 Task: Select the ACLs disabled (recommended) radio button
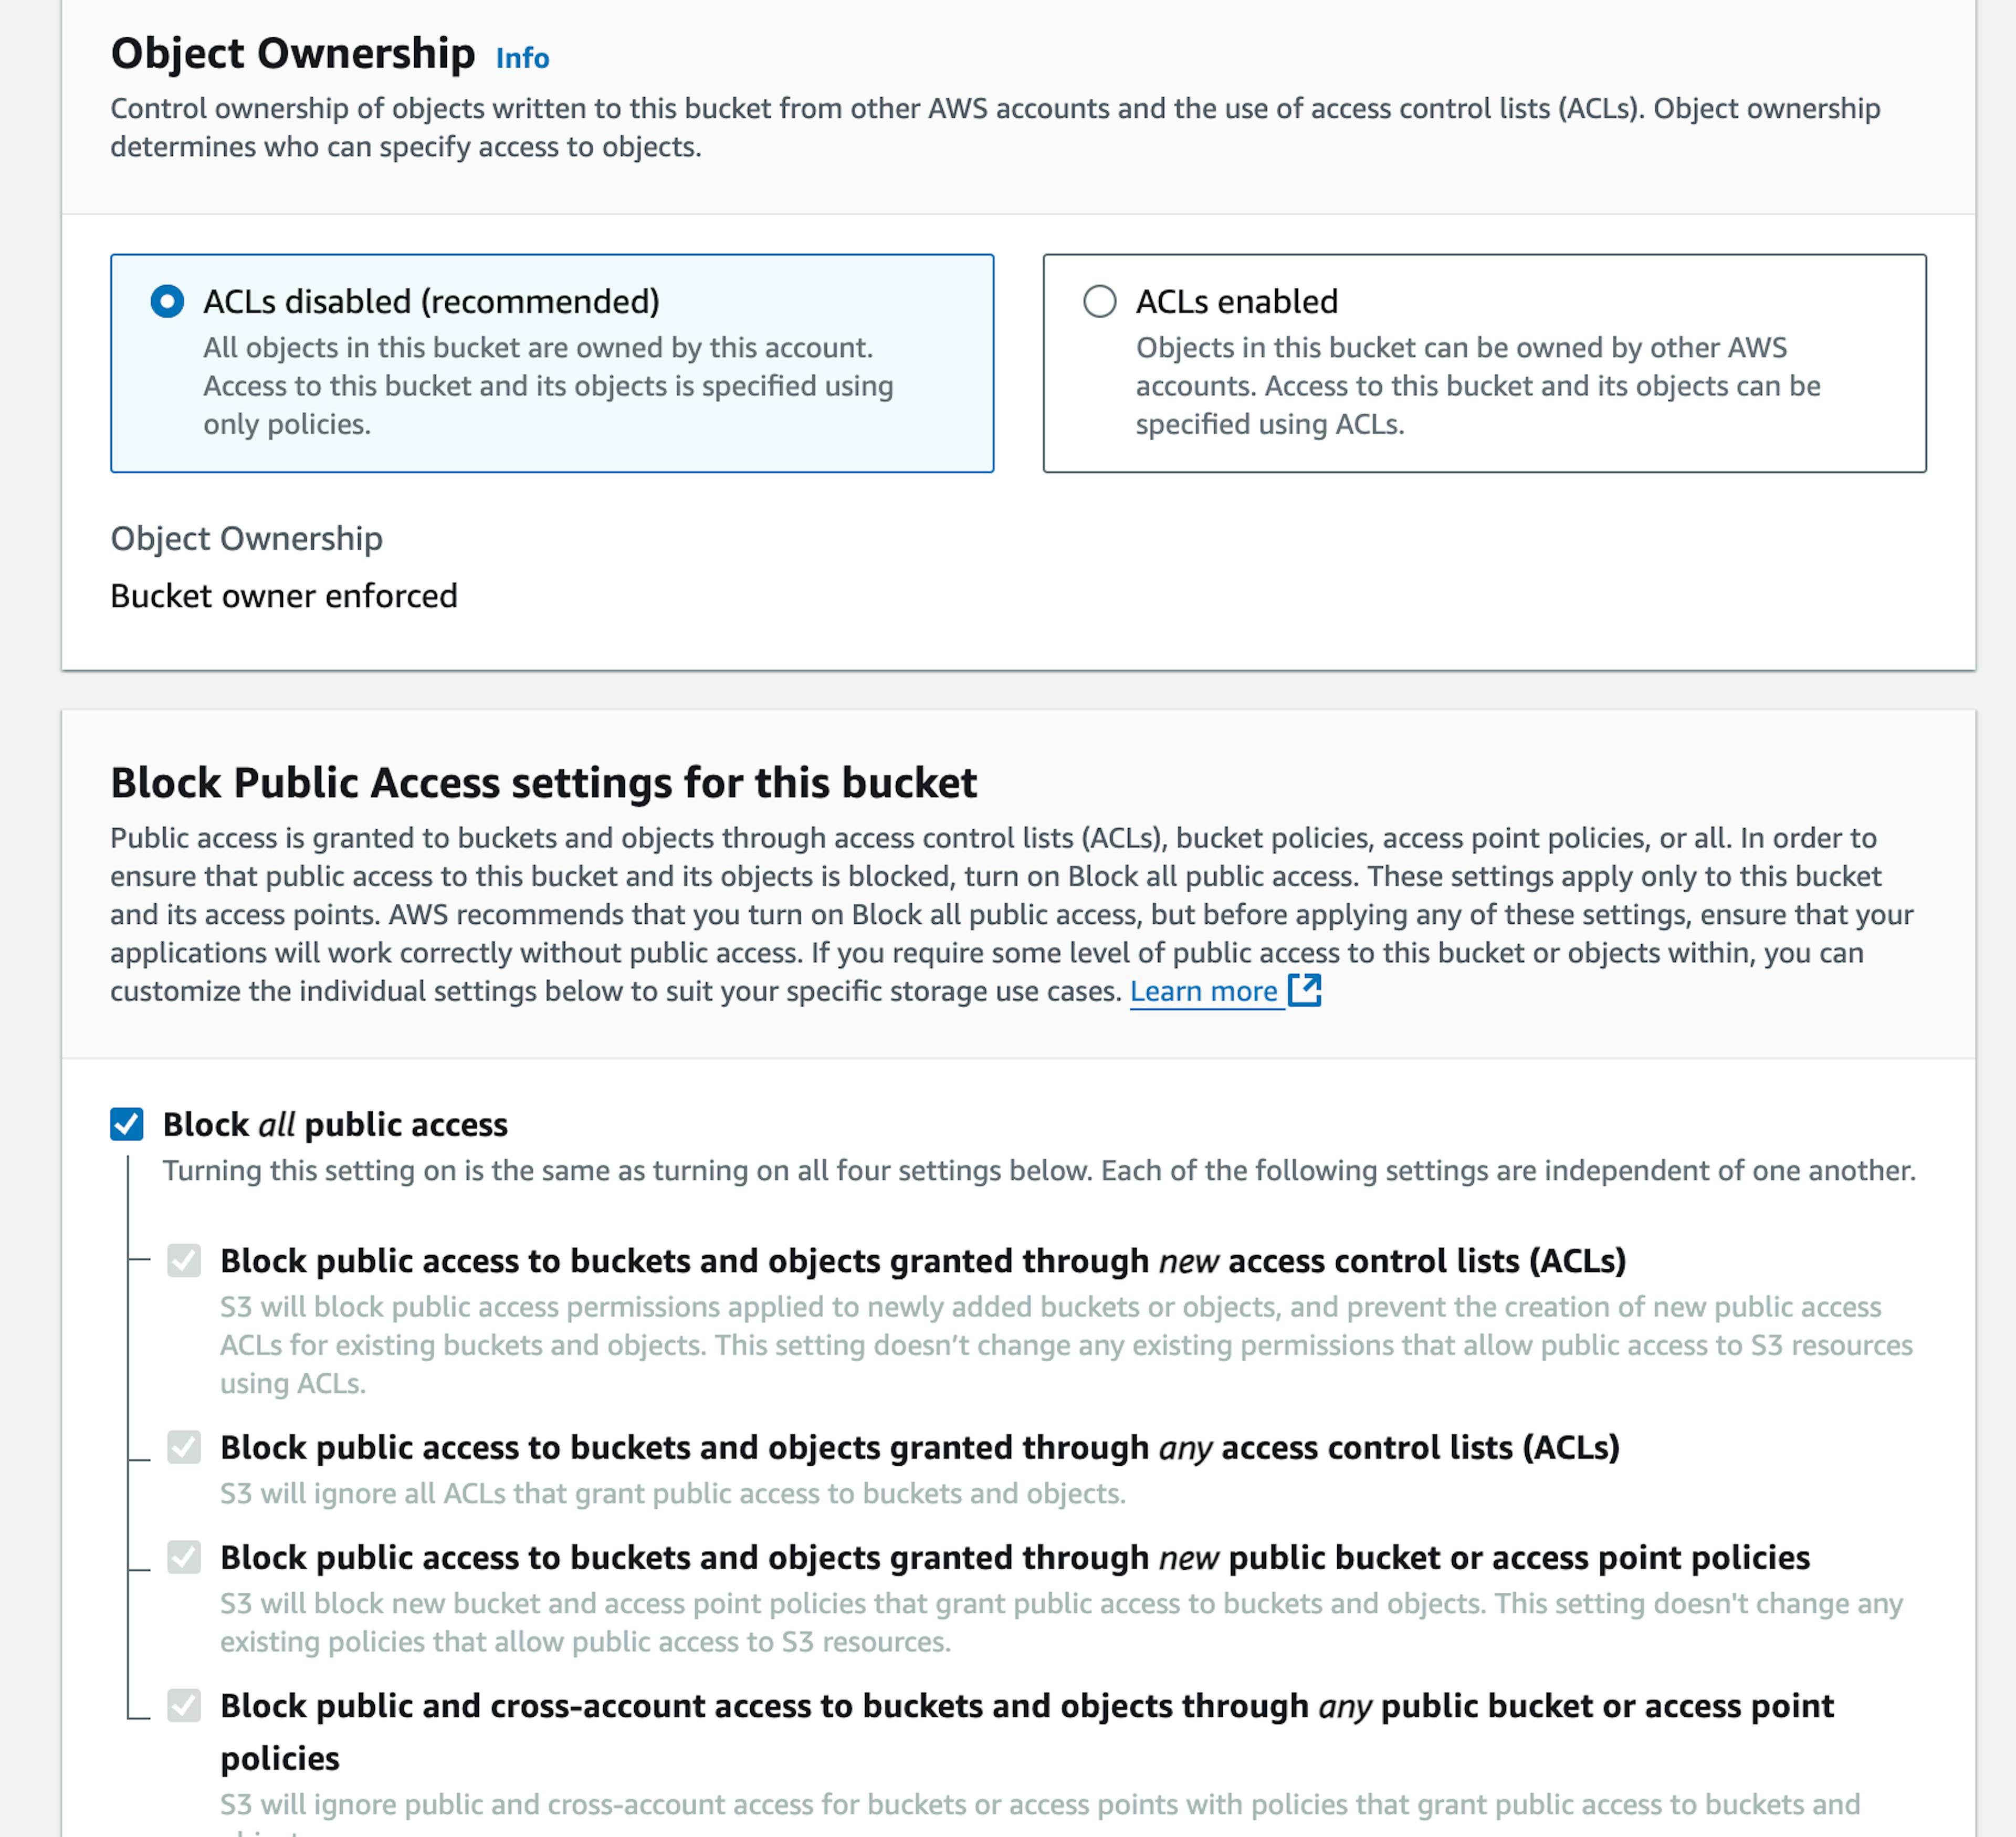[x=167, y=301]
